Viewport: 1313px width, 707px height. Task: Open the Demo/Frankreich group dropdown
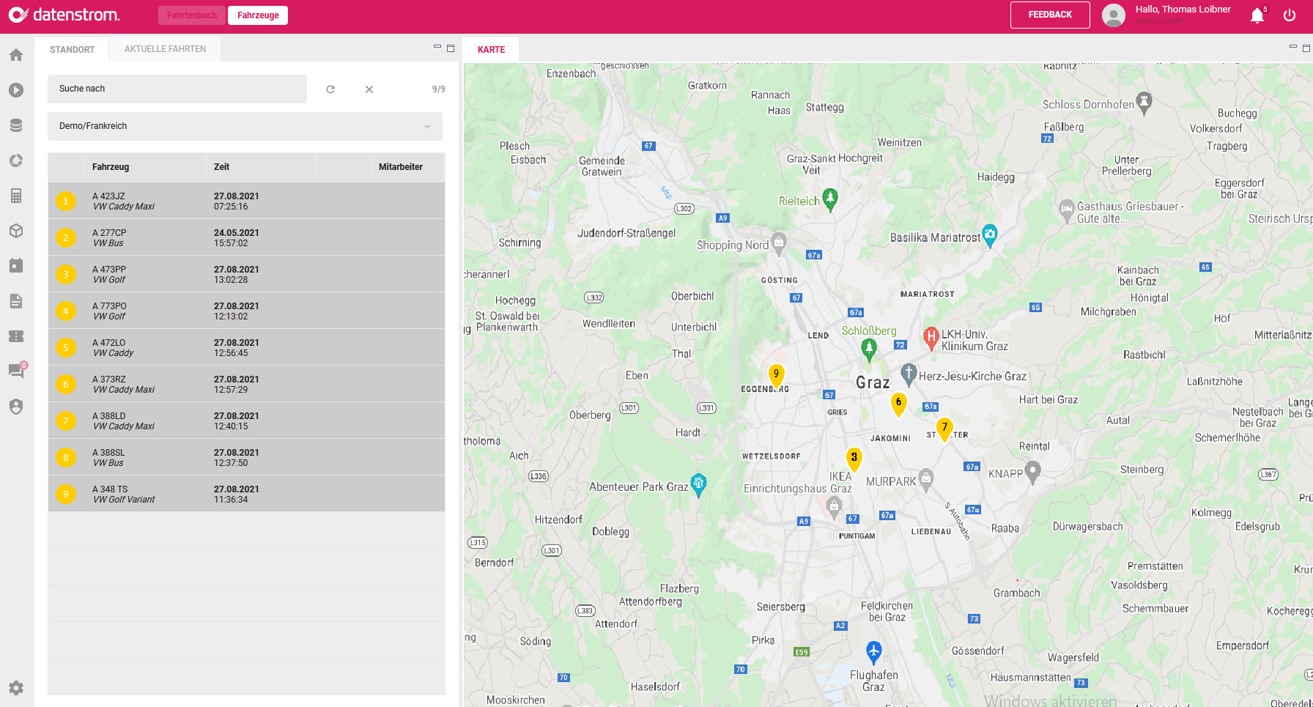coord(245,126)
